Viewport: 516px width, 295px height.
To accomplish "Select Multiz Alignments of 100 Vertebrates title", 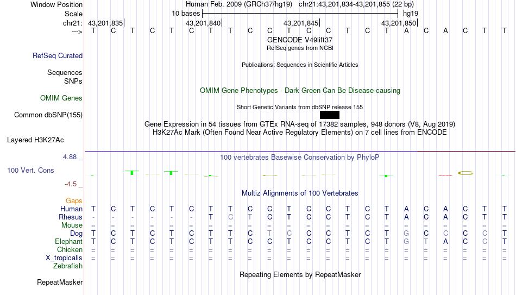I will tap(300, 193).
